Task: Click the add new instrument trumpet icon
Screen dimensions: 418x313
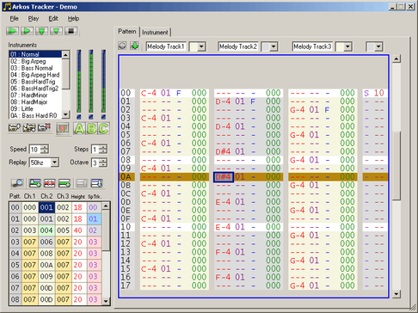Action: point(15,128)
